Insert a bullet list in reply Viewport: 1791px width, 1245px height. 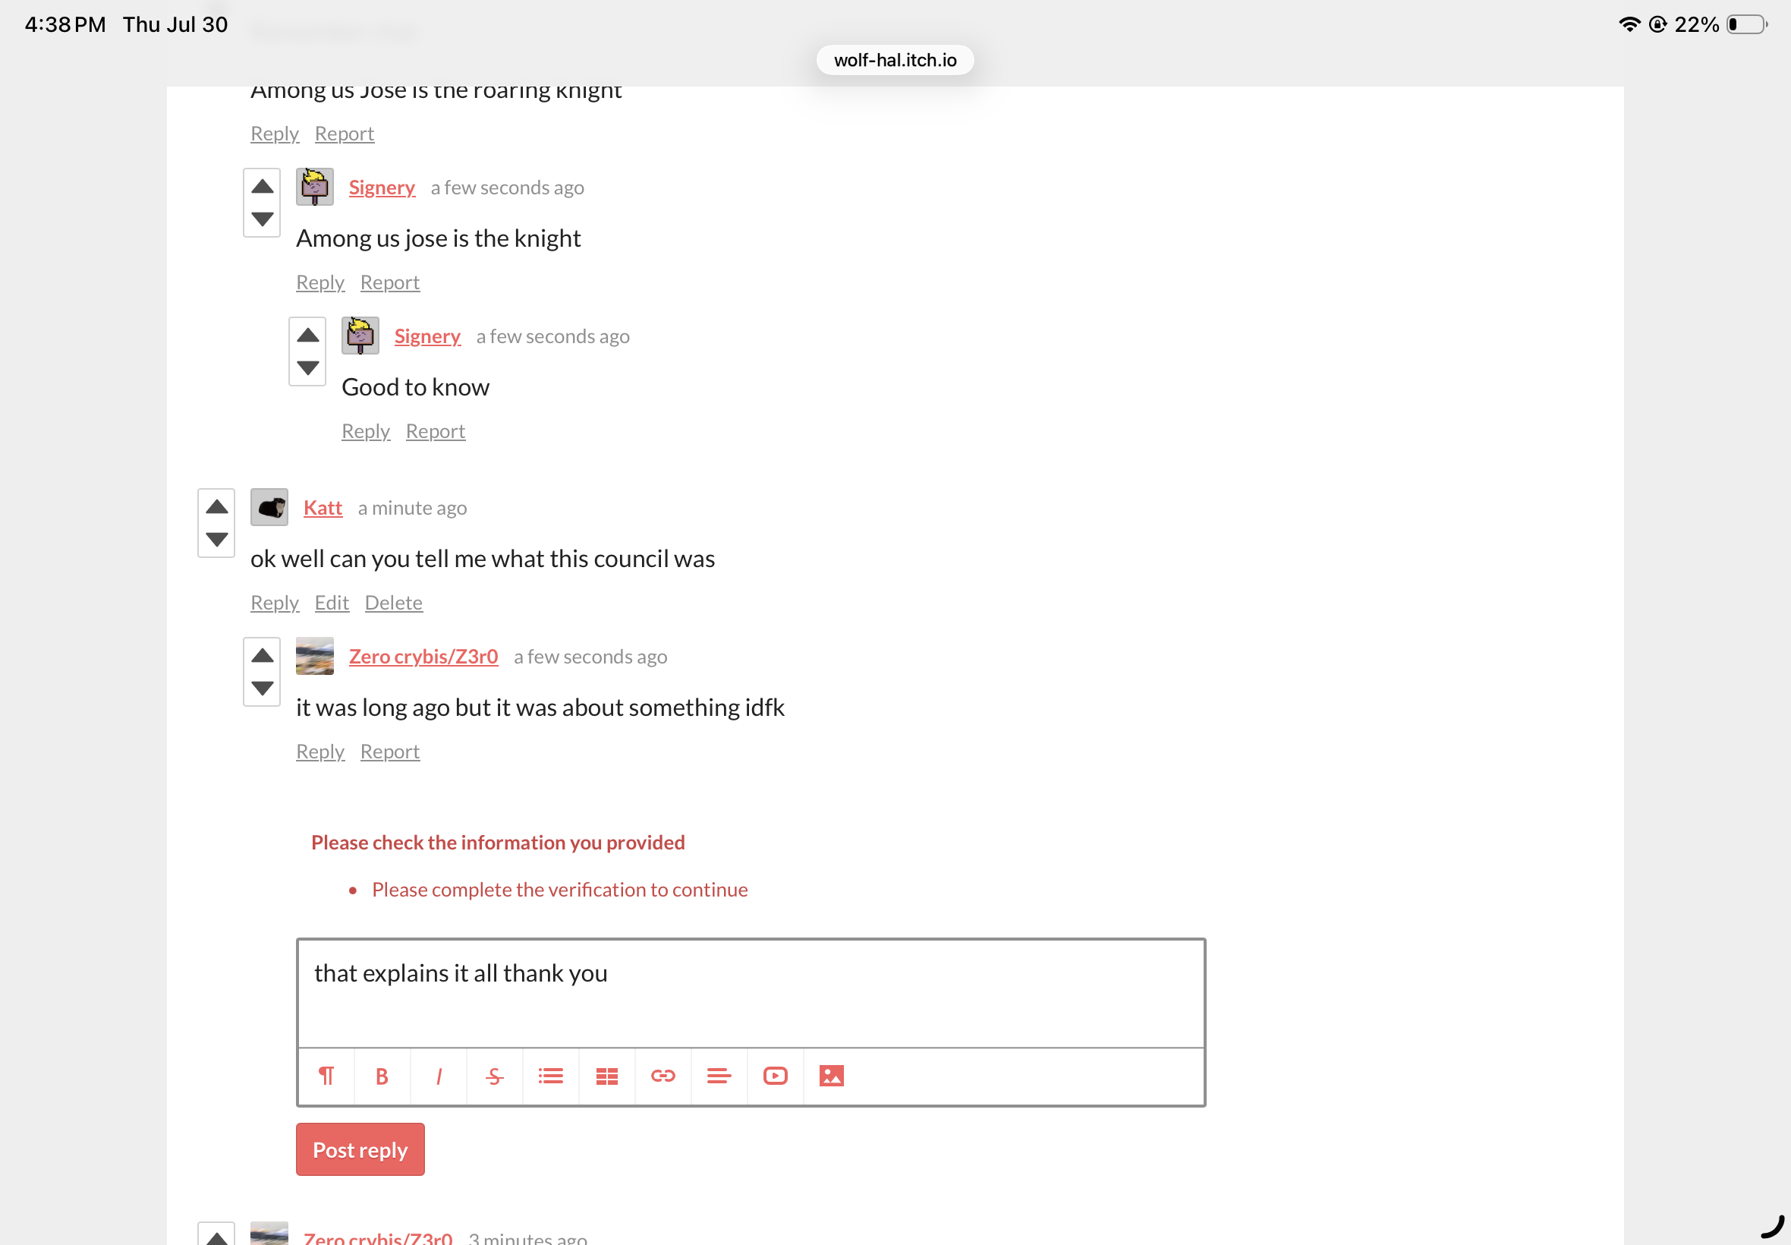pyautogui.click(x=550, y=1076)
